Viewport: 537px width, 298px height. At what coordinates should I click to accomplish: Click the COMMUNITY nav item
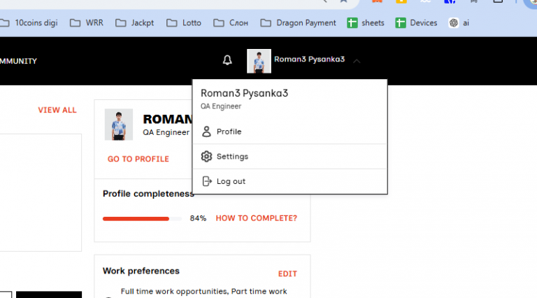point(18,61)
